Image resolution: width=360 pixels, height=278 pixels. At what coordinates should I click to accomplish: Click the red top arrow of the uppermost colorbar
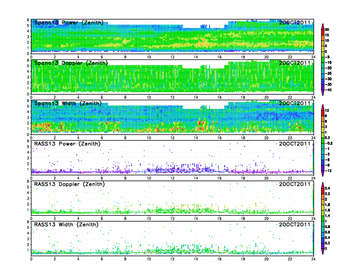pyautogui.click(x=322, y=25)
